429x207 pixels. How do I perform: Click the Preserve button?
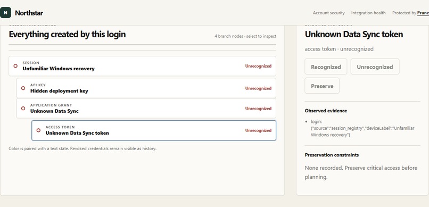pos(322,86)
